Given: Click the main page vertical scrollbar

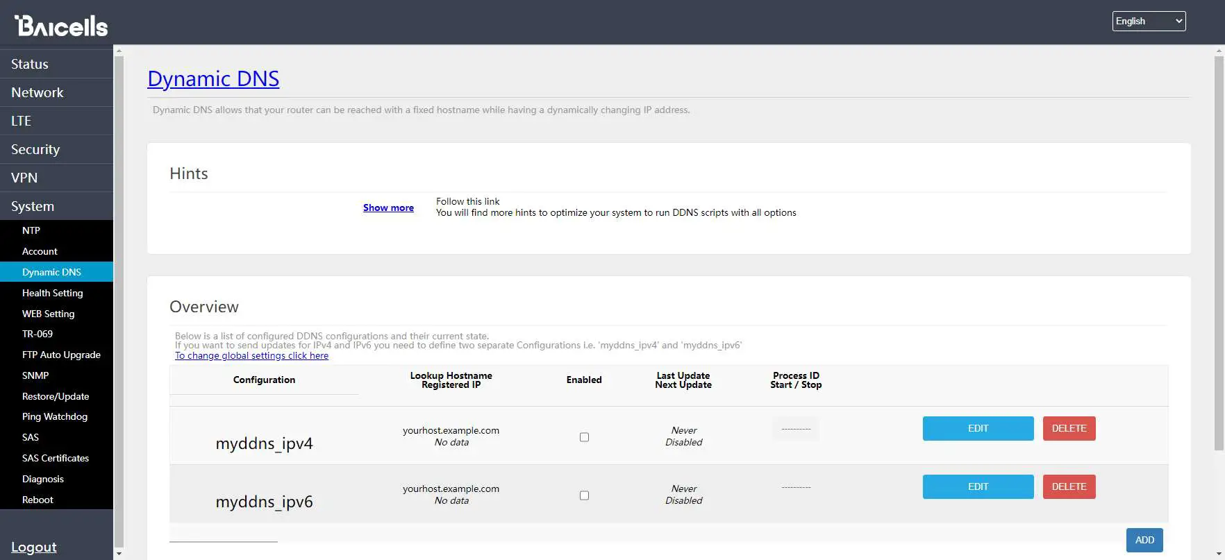Looking at the screenshot, I should (x=1219, y=250).
